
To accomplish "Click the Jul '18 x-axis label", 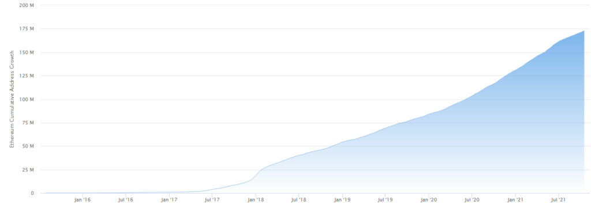I will coord(298,200).
